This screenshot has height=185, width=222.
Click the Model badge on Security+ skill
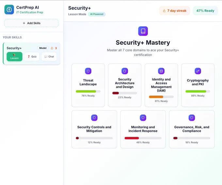tap(43, 48)
